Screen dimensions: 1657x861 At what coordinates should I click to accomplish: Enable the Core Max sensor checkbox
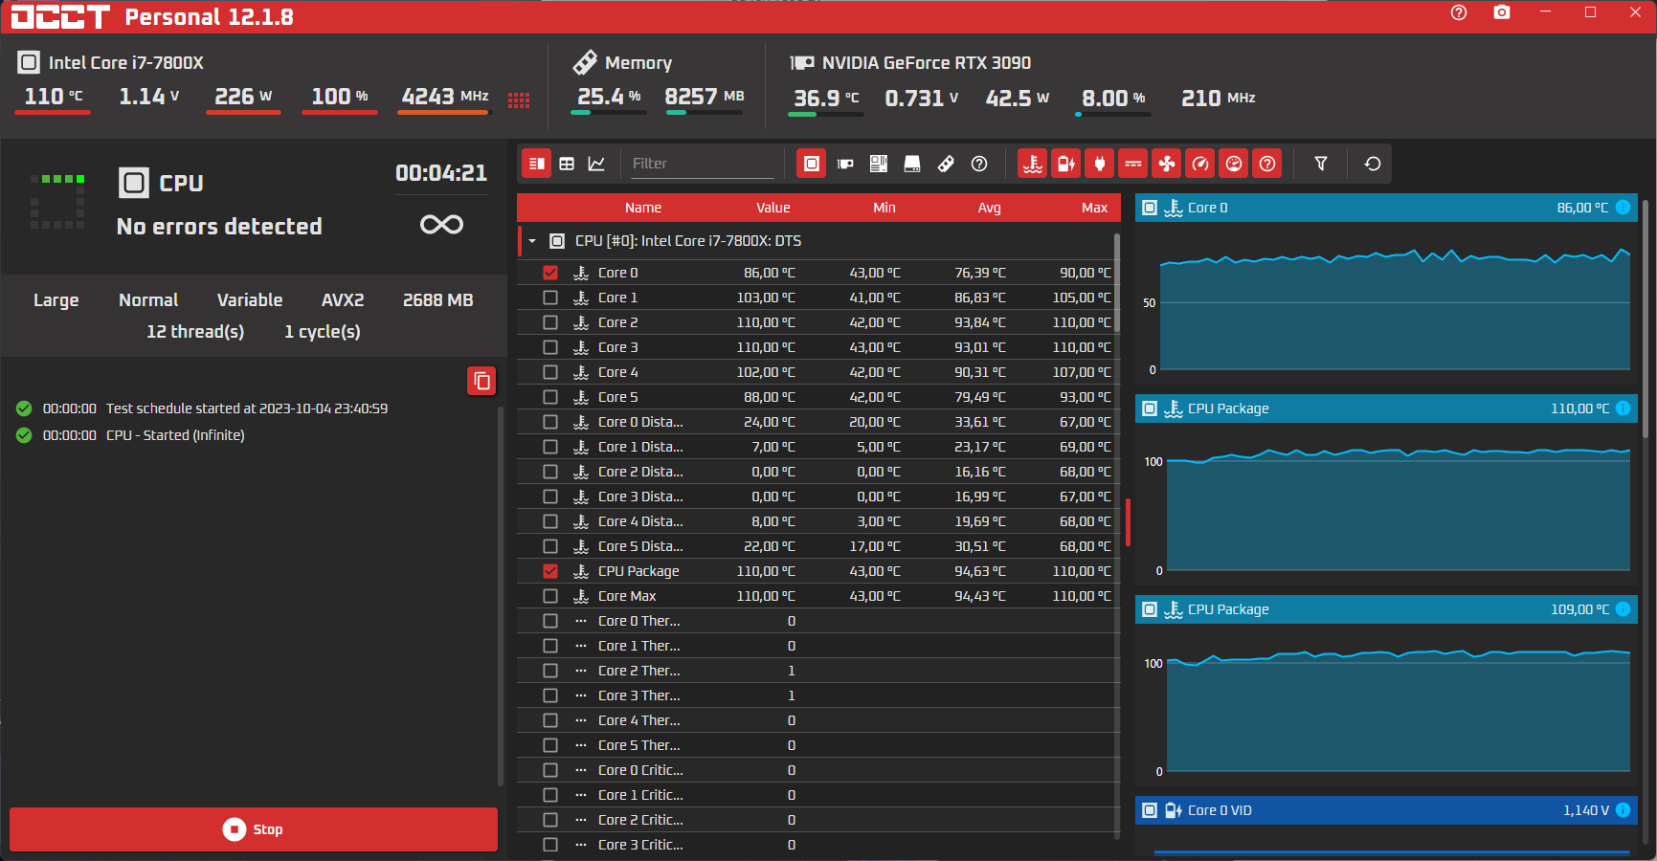pyautogui.click(x=550, y=596)
